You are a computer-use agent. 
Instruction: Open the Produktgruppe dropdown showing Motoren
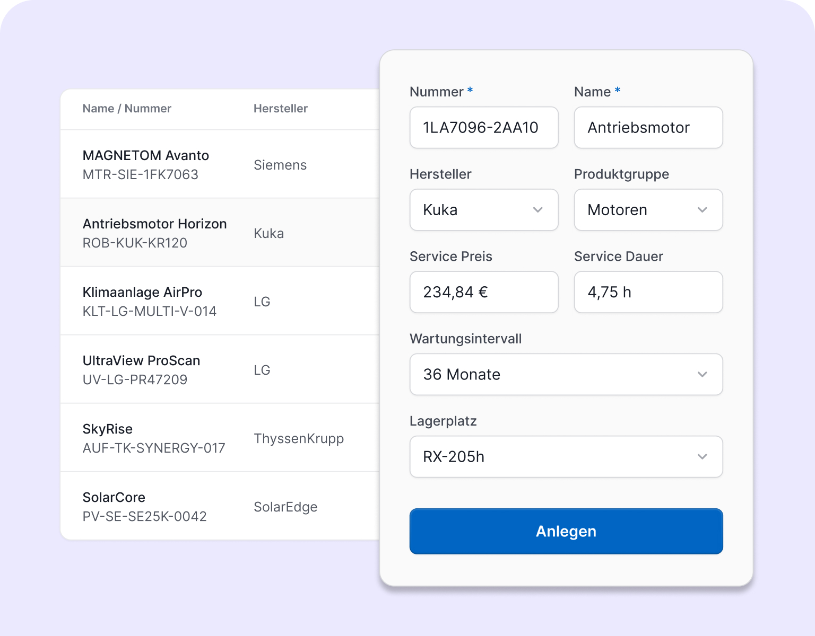pos(648,210)
